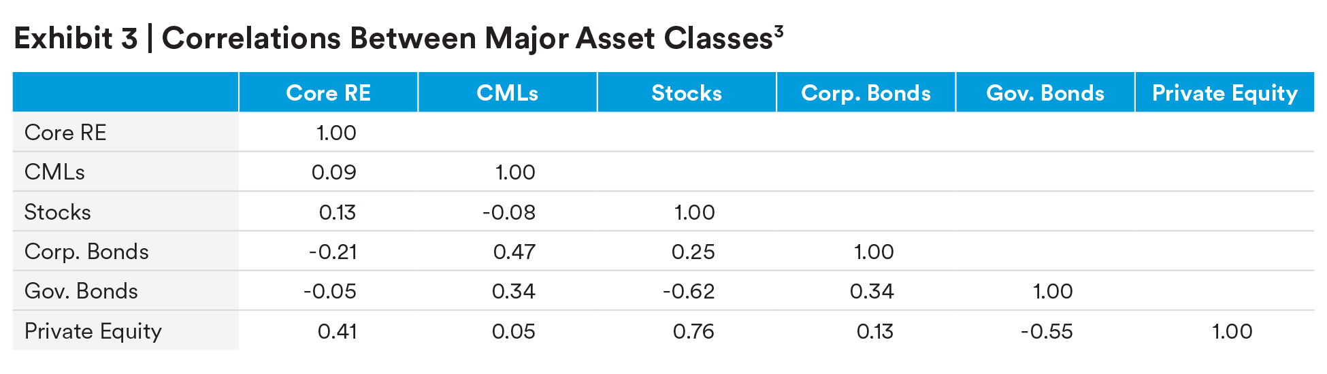The width and height of the screenshot is (1327, 374).
Task: Click the Private Equity row label
Action: point(93,331)
